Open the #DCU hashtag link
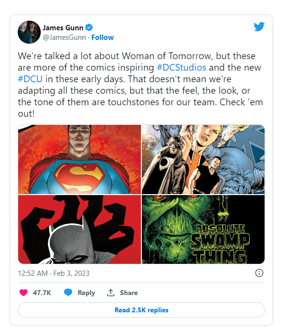289x333 pixels. (x=30, y=79)
